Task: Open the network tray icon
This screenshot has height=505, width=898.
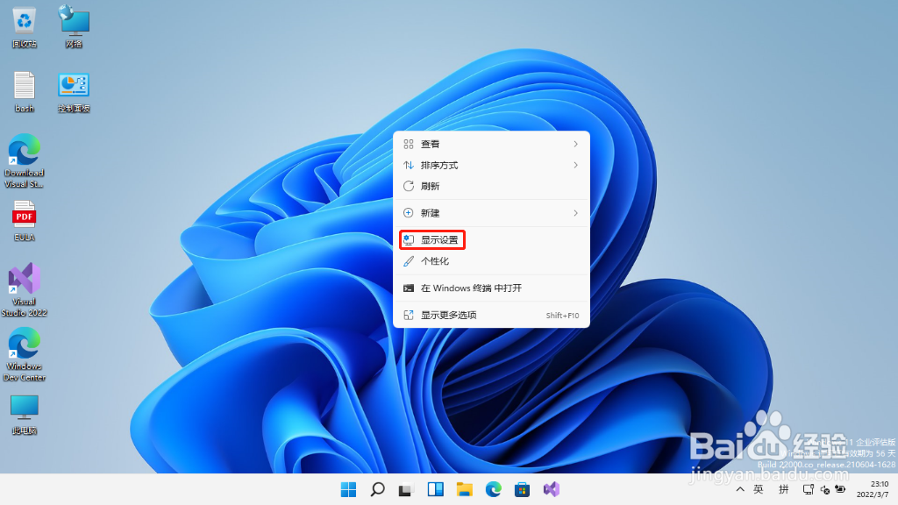Action: [808, 489]
